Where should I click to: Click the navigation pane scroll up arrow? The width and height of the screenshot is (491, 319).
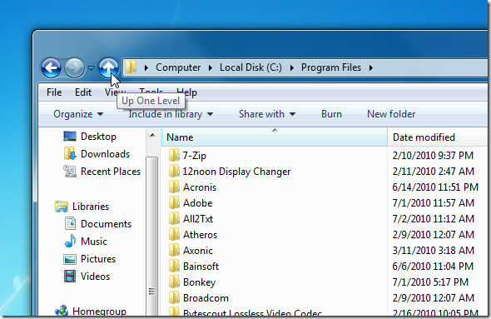pos(152,136)
